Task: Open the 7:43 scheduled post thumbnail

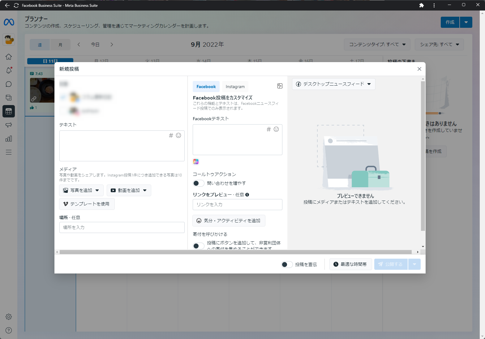Action: click(x=42, y=90)
